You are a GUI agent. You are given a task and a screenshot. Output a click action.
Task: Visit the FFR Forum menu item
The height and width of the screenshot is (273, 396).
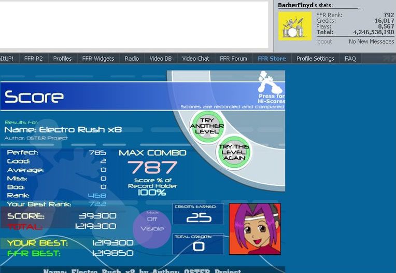point(233,59)
